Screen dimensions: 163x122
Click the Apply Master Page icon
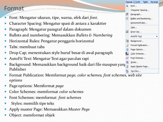tap(127, 66)
